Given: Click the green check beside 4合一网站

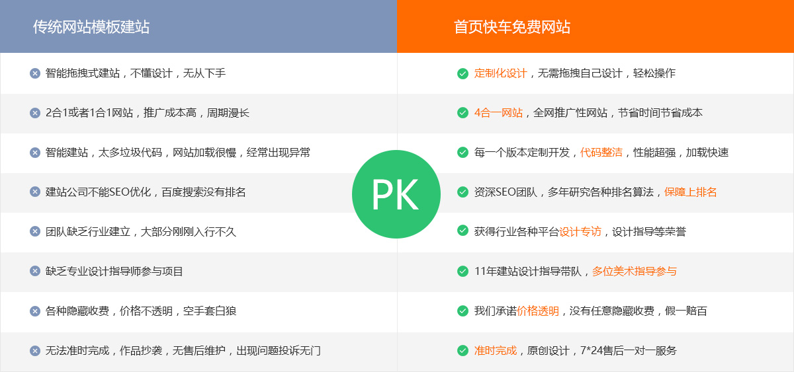Looking at the screenshot, I should (463, 113).
